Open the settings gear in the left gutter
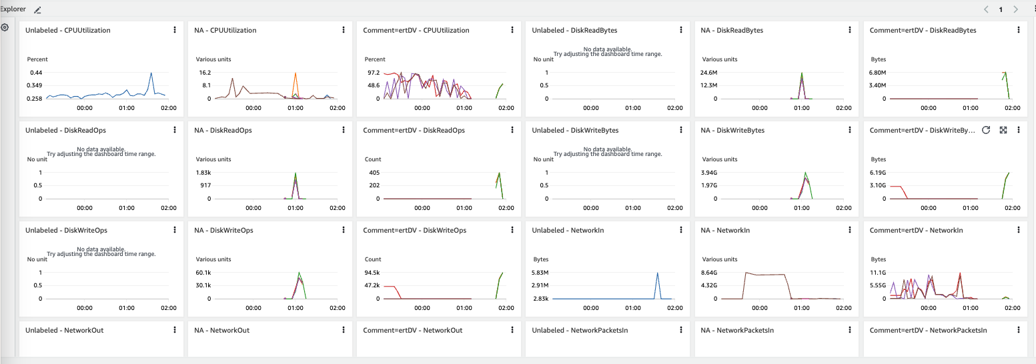This screenshot has width=1036, height=364. point(5,27)
